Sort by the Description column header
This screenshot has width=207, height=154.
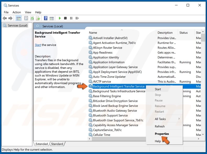click(167, 33)
